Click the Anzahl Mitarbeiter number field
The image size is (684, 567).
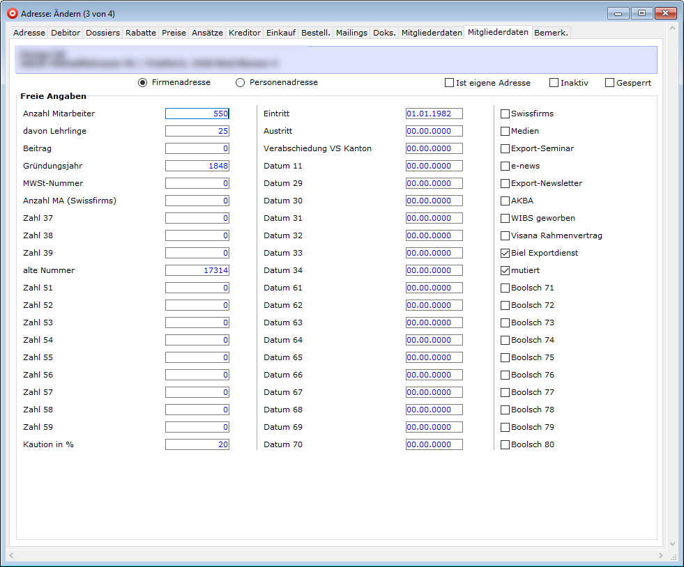197,114
